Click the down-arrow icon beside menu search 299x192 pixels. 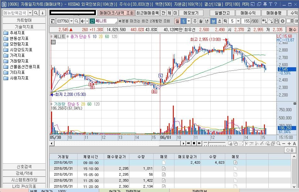[x=43, y=13]
